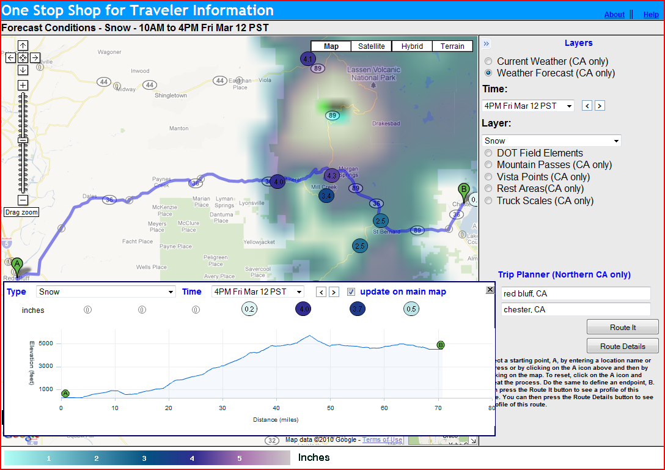This screenshot has height=470, width=665.
Task: Open the Layer dropdown showing Snow
Action: [551, 141]
